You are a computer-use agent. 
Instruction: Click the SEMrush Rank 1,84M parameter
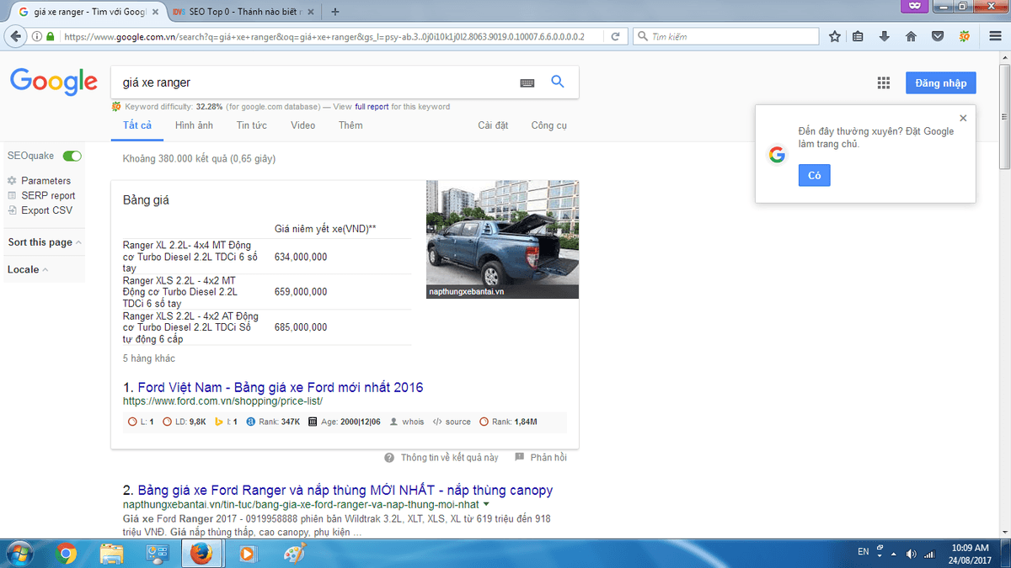(508, 422)
